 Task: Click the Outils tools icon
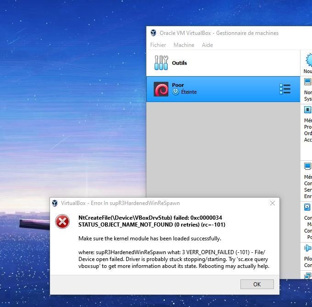161,63
